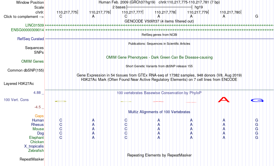Click 'Multiz Alignments of 100 Vertebrates' title

[159, 112]
